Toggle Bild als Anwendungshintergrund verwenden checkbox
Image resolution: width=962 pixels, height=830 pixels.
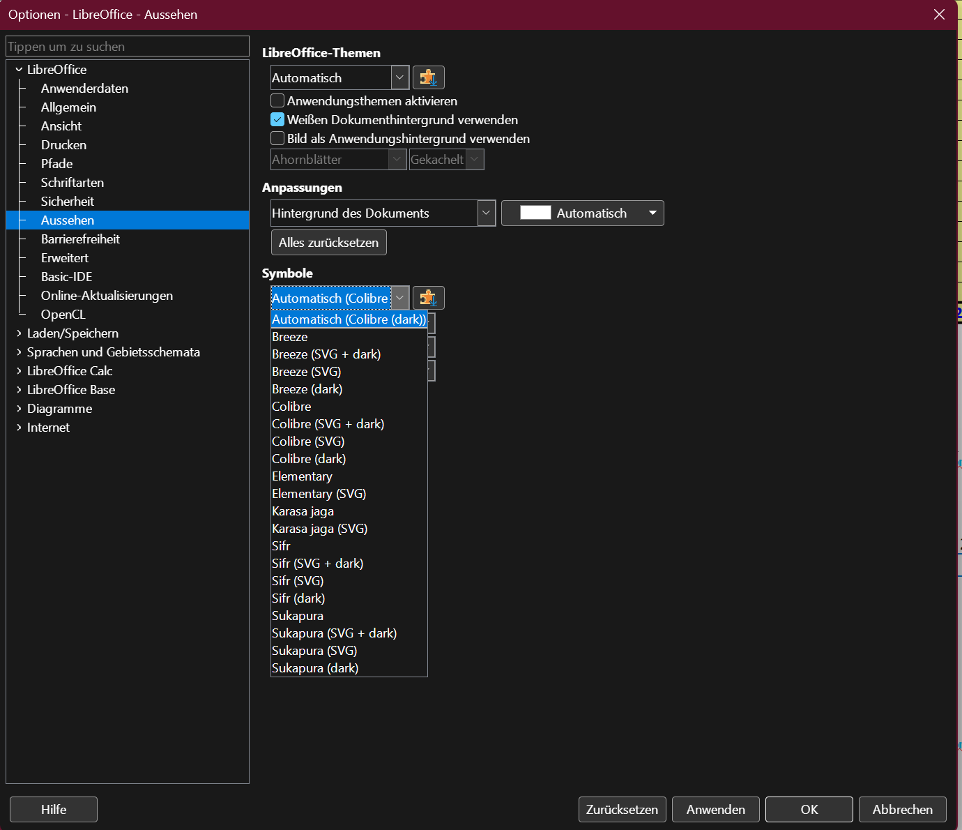277,138
